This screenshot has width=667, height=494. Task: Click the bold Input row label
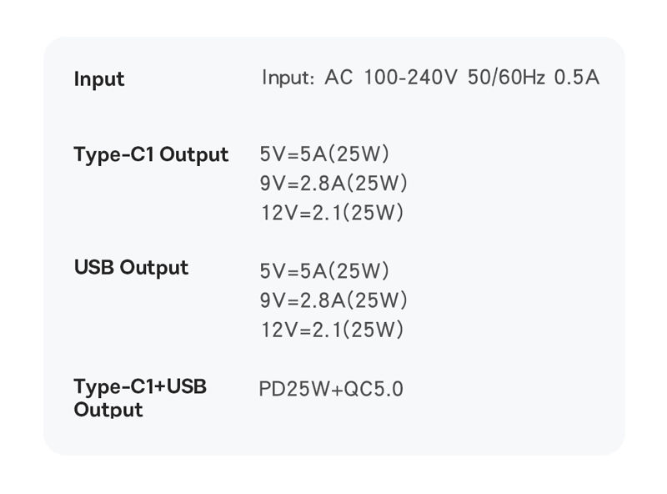[99, 79]
